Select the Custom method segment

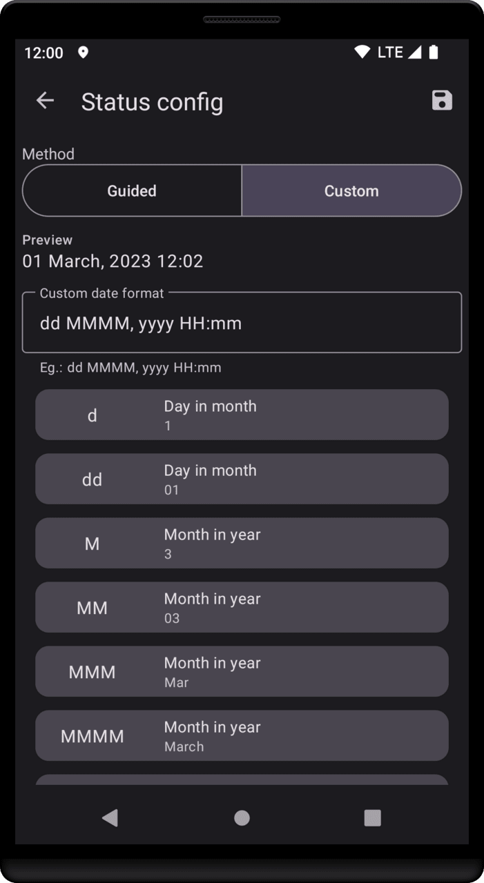point(351,191)
